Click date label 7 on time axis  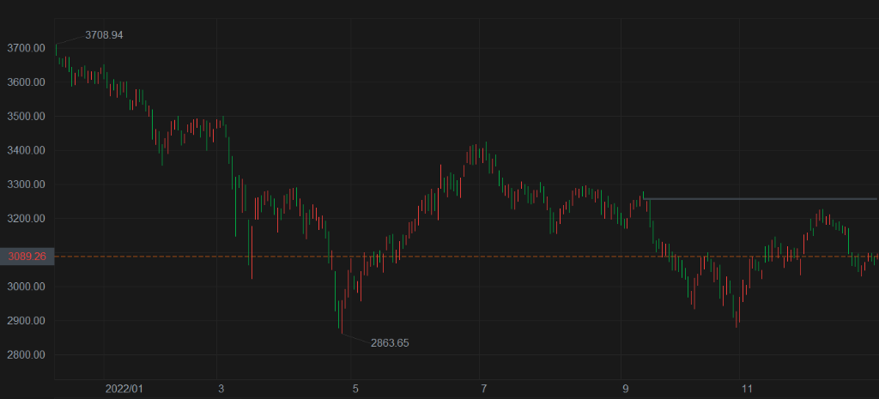point(484,390)
